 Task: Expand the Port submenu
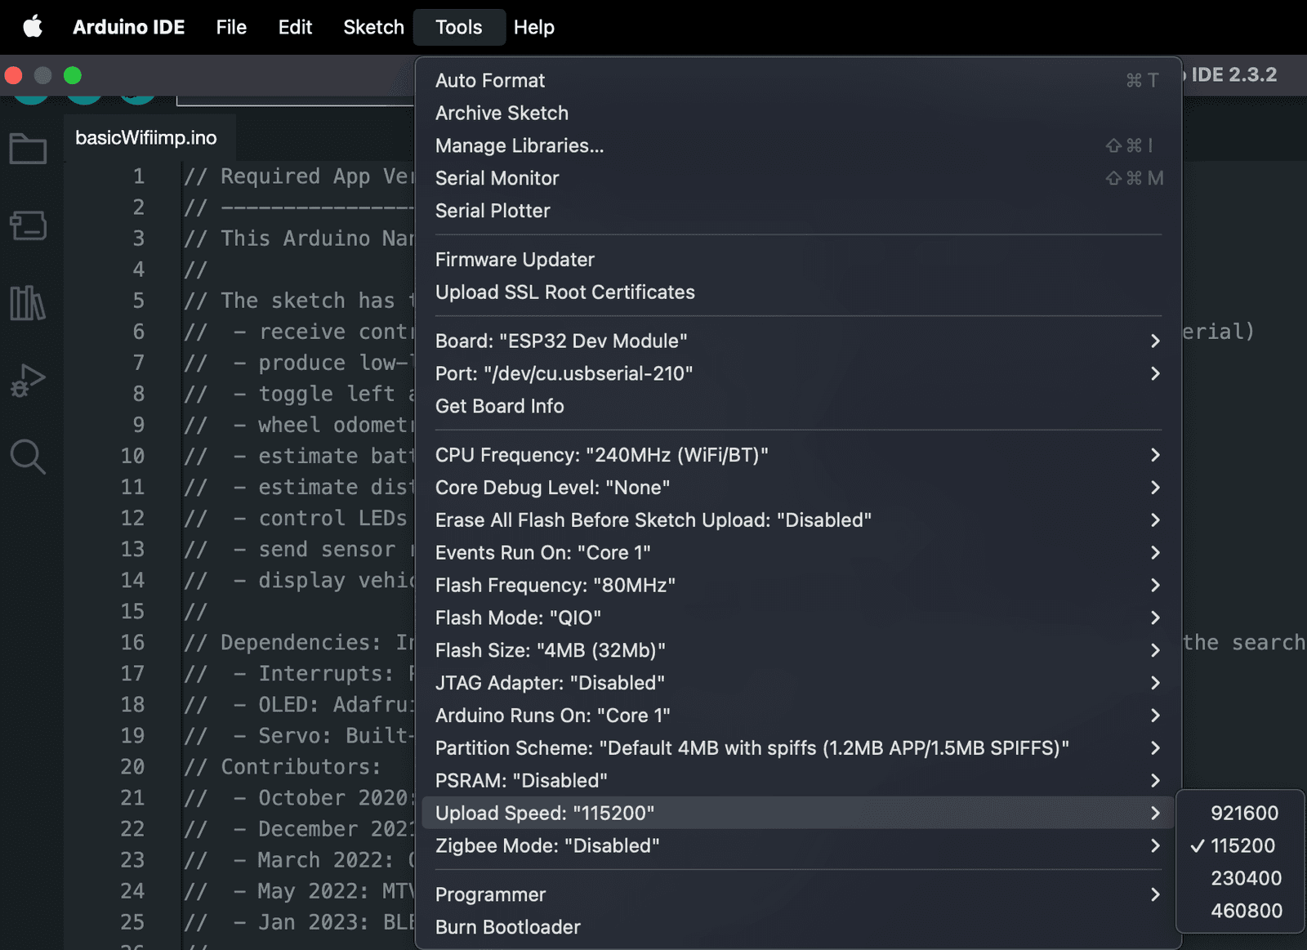[x=798, y=373]
